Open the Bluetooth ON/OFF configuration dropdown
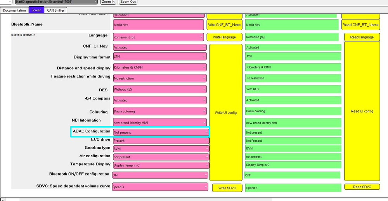The height and width of the screenshot is (201, 388). 160,175
